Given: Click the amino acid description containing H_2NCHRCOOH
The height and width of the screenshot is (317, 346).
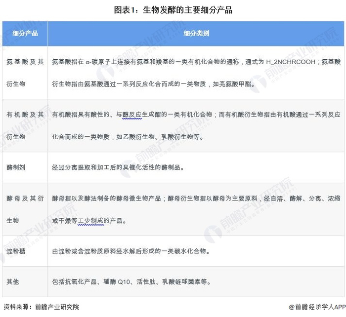Looking at the screenshot, I should click(x=196, y=73).
